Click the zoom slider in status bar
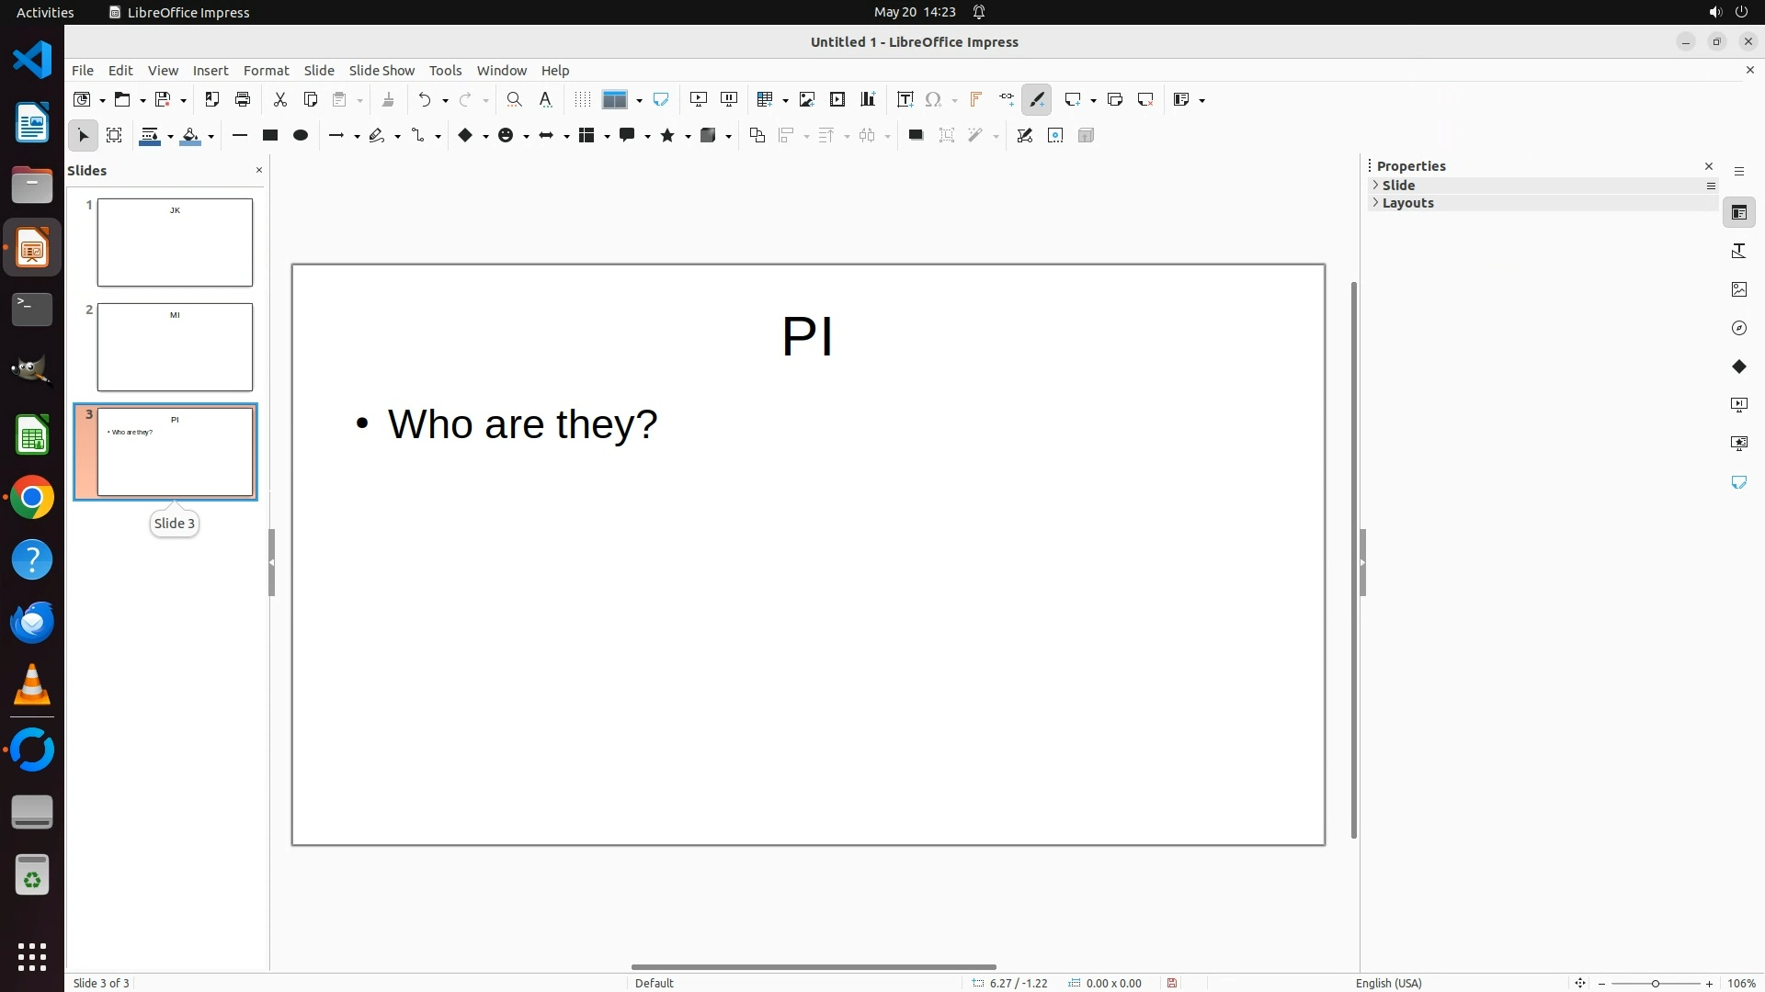1765x992 pixels. coord(1655,983)
